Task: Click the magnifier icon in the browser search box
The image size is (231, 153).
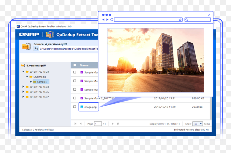Action: click(x=187, y=20)
